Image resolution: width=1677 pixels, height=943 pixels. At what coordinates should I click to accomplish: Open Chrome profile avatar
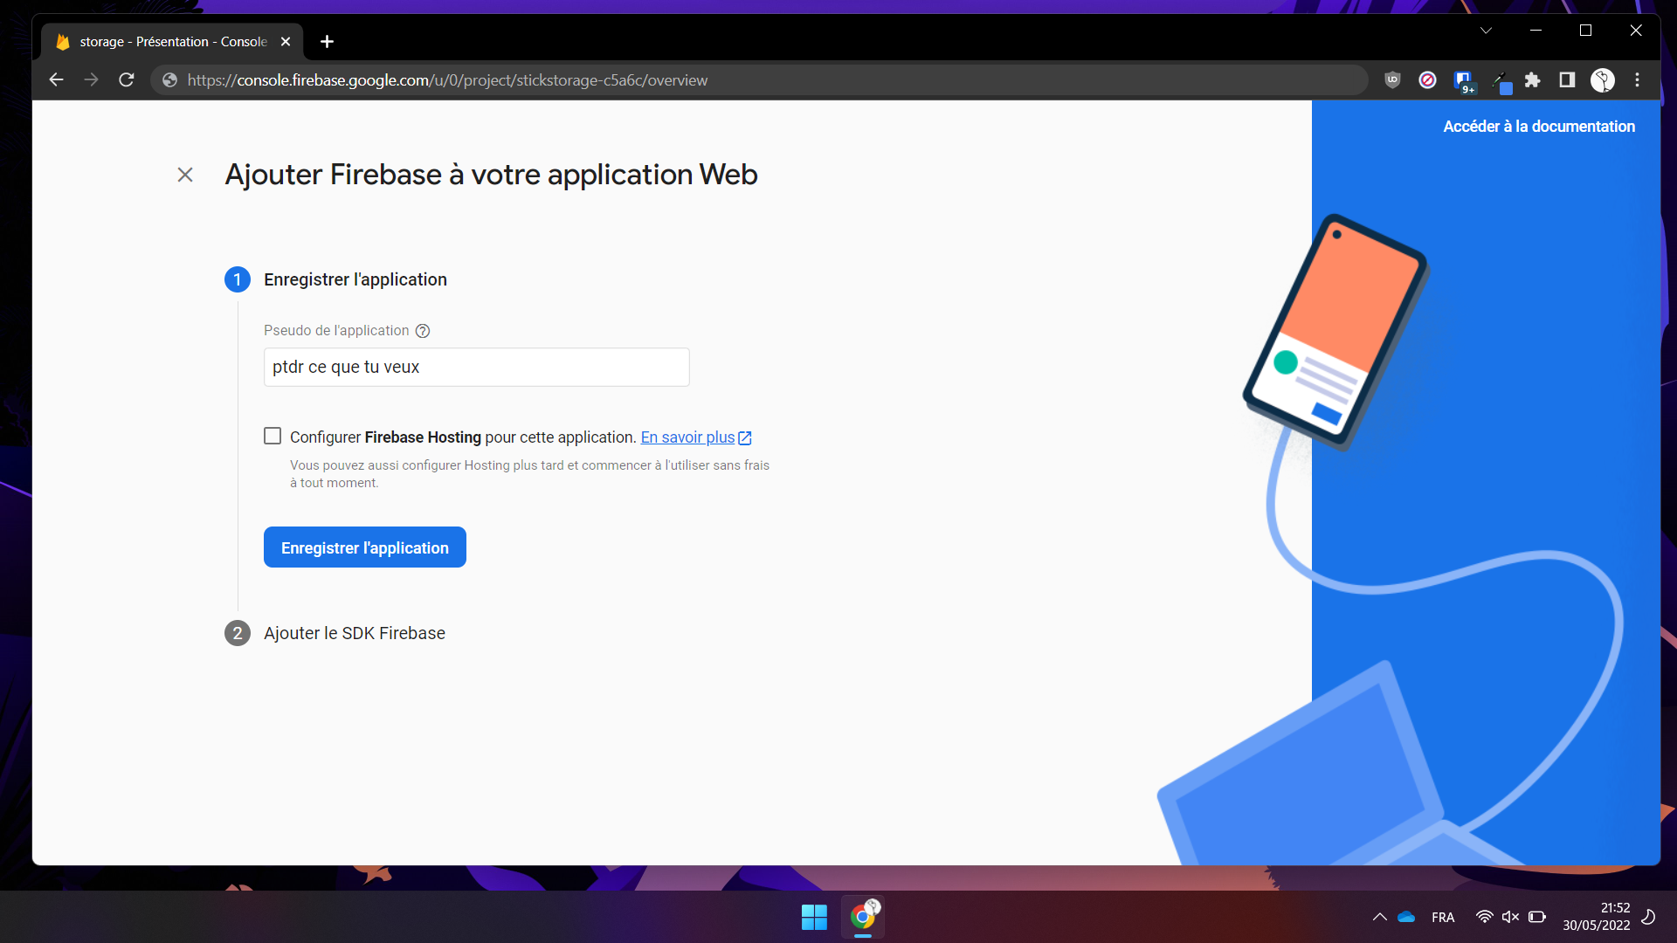click(1602, 80)
